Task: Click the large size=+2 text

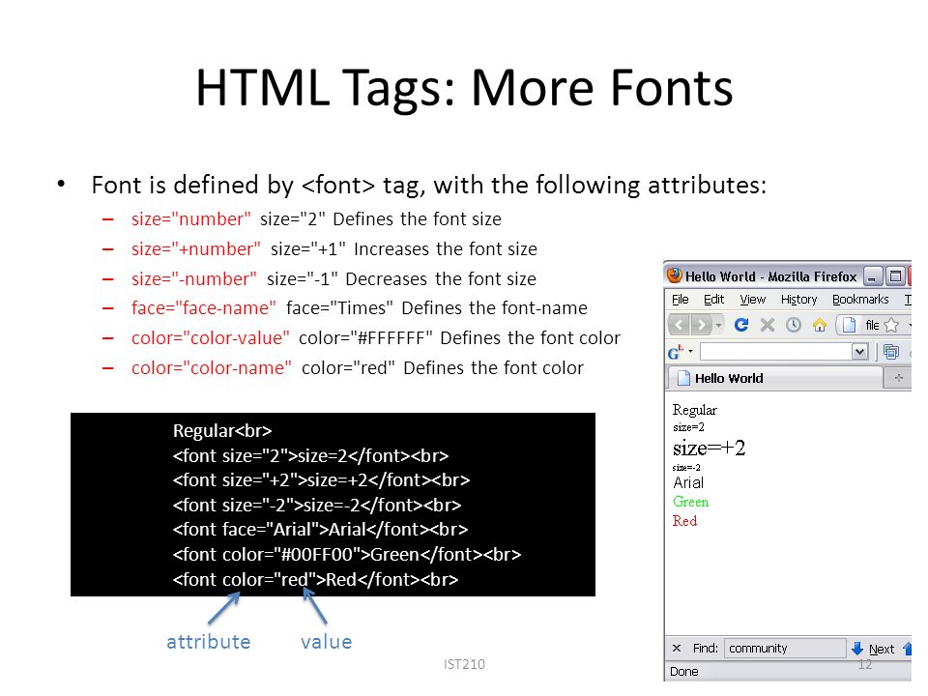Action: pos(709,448)
